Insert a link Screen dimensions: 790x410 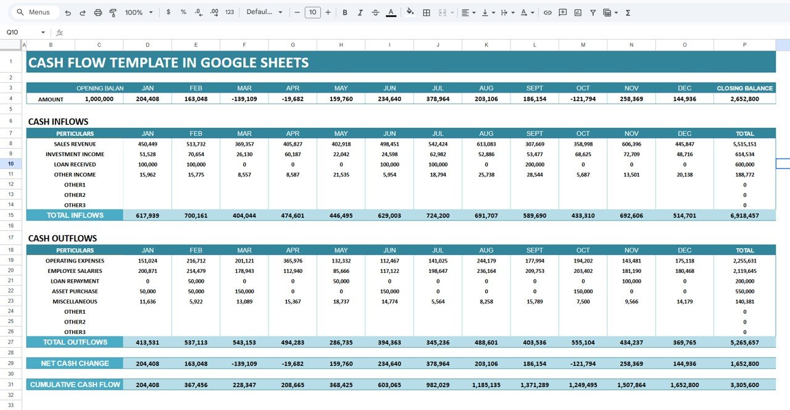click(x=547, y=12)
